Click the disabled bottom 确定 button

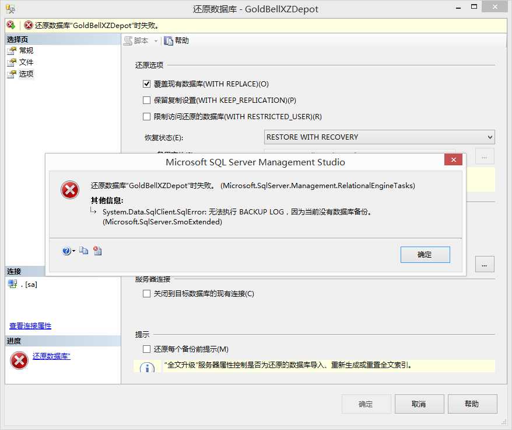click(366, 404)
